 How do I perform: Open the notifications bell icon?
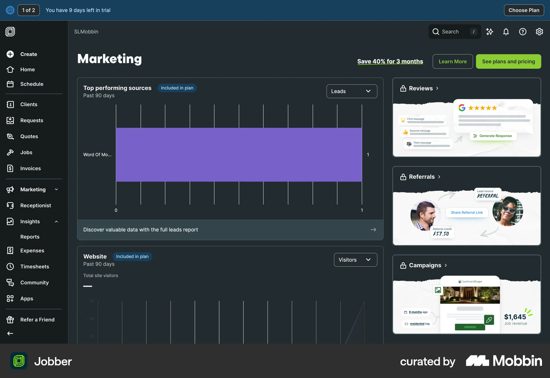[x=506, y=32]
